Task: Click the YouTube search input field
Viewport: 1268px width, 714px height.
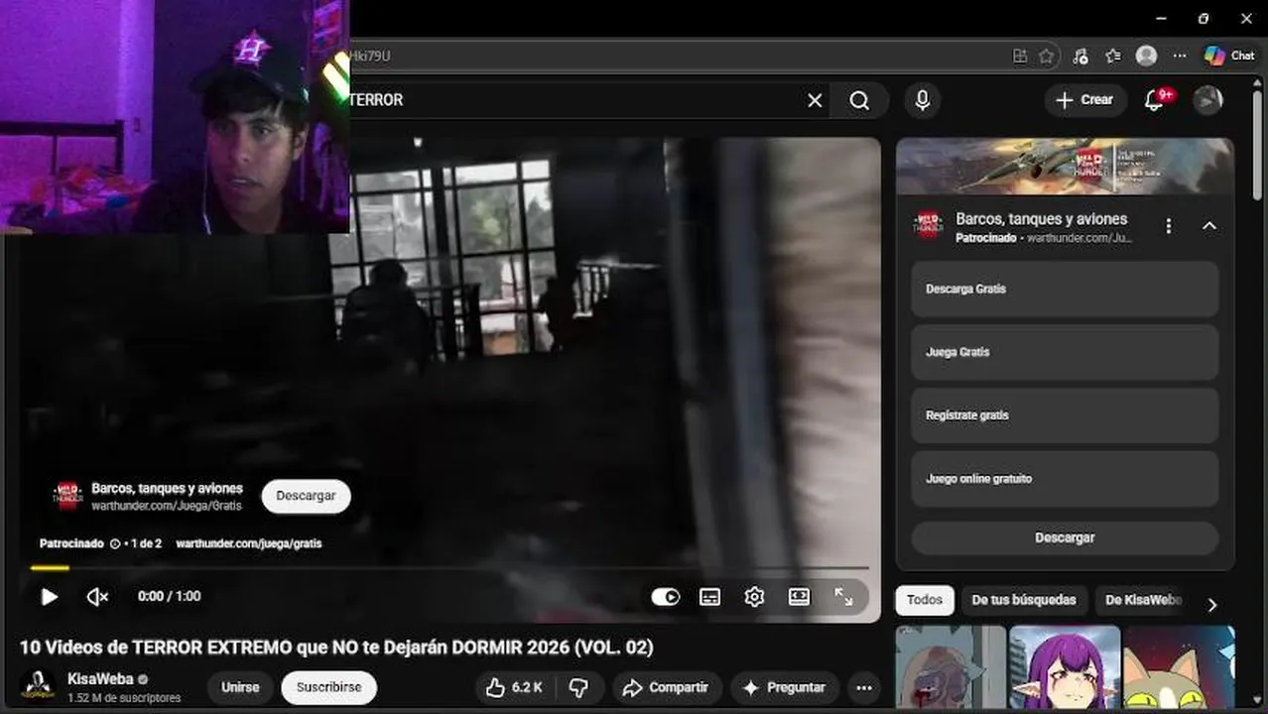Action: pos(575,100)
